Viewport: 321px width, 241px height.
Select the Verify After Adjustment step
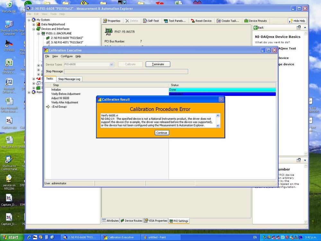[x=65, y=102]
